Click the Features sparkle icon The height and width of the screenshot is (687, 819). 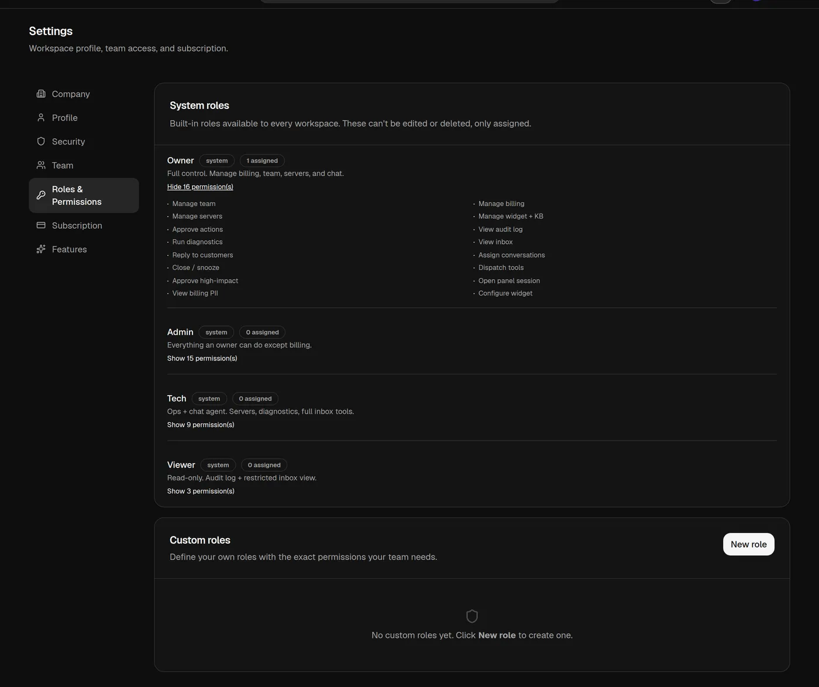tap(41, 249)
